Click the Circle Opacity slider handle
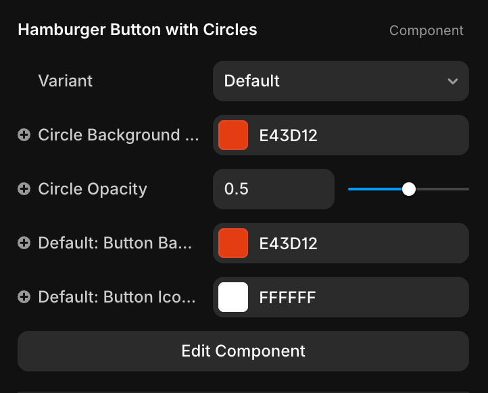The width and height of the screenshot is (488, 393). (x=408, y=189)
